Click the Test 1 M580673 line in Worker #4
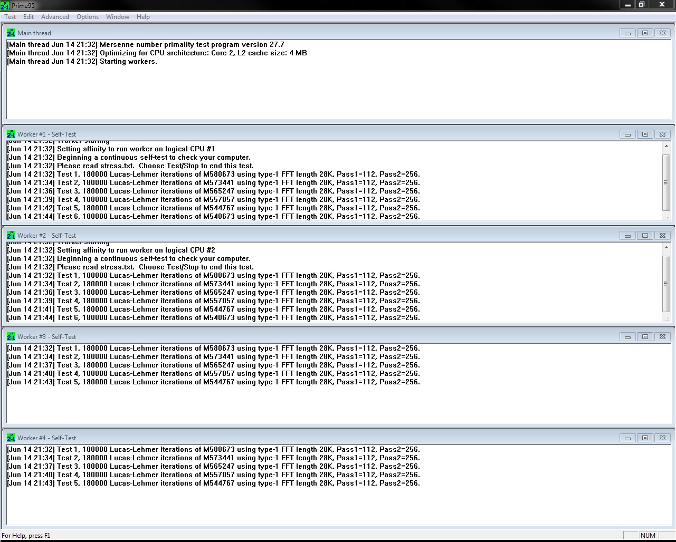The image size is (676, 542). 214,449
